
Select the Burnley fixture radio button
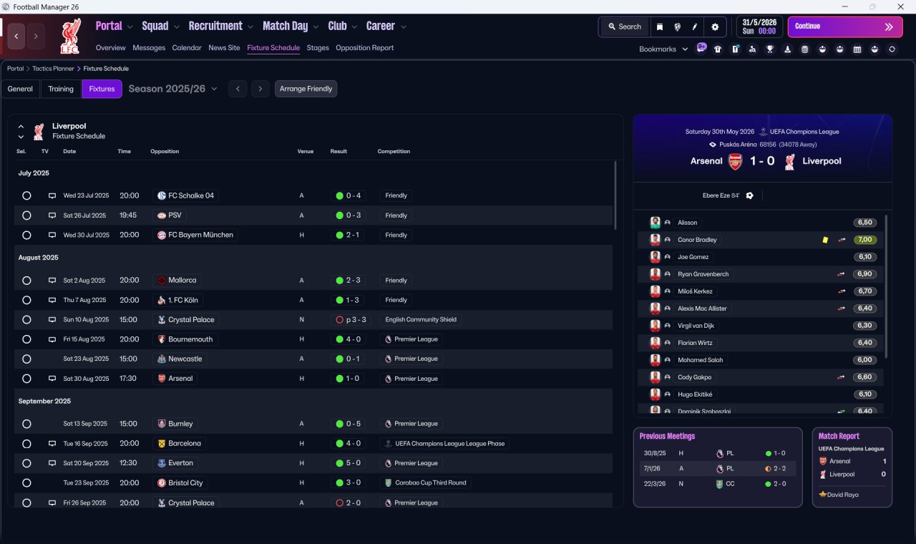(26, 424)
